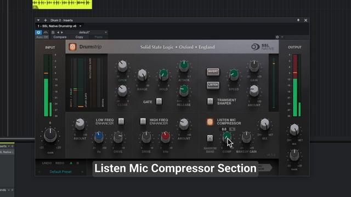Toggle the GATE section on
The width and height of the screenshot is (351, 197).
[x=159, y=101]
